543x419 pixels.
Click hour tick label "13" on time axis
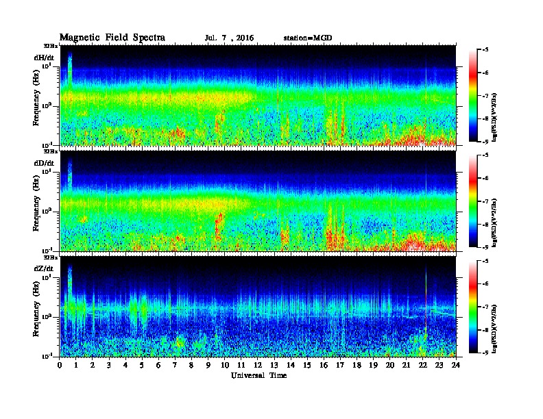pos(274,366)
